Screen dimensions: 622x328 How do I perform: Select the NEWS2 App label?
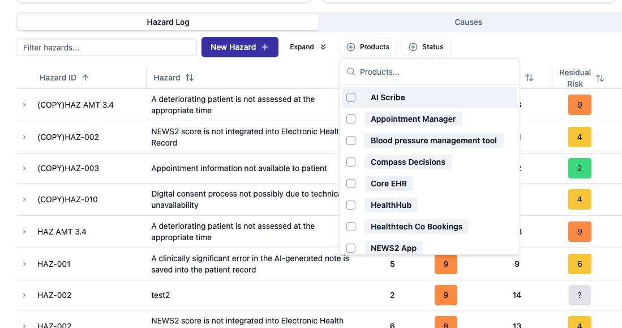(x=393, y=248)
